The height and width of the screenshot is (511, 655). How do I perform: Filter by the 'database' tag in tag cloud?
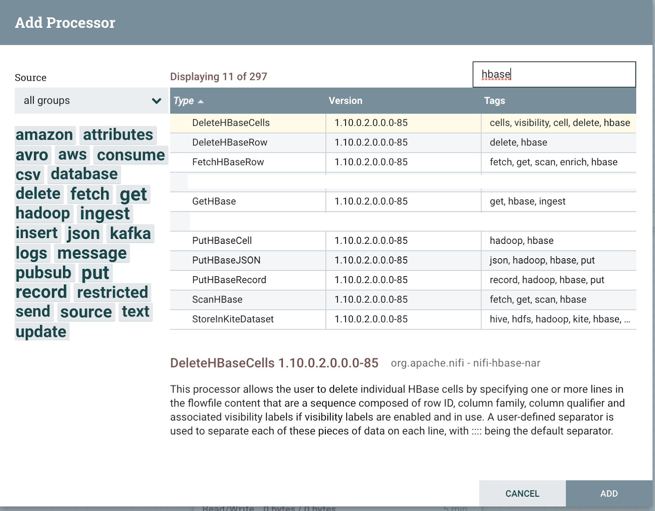pos(84,174)
